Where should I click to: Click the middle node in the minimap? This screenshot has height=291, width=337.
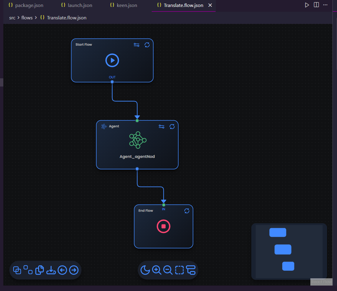coord(283,249)
